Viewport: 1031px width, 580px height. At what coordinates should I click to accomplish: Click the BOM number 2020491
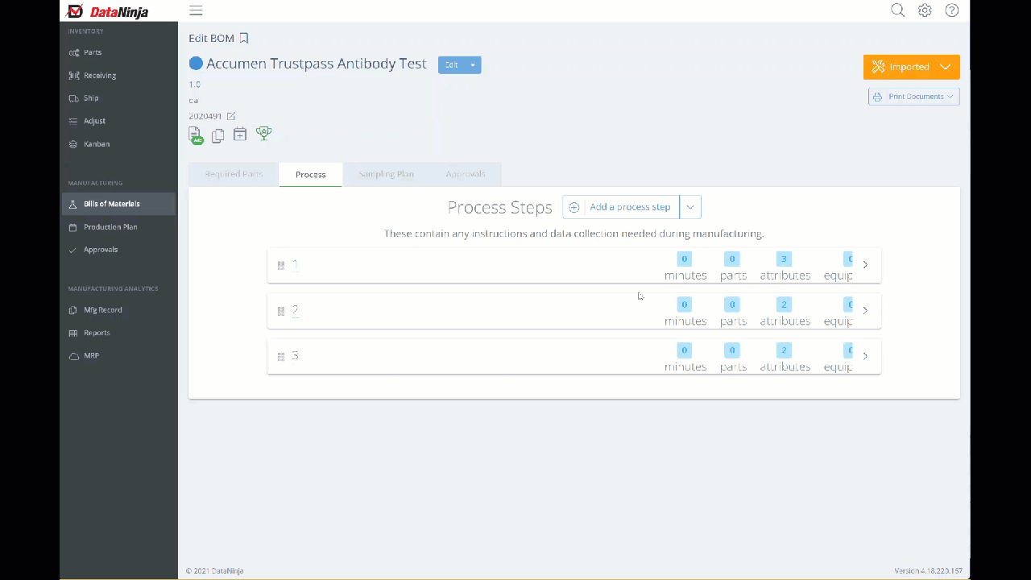coord(205,116)
